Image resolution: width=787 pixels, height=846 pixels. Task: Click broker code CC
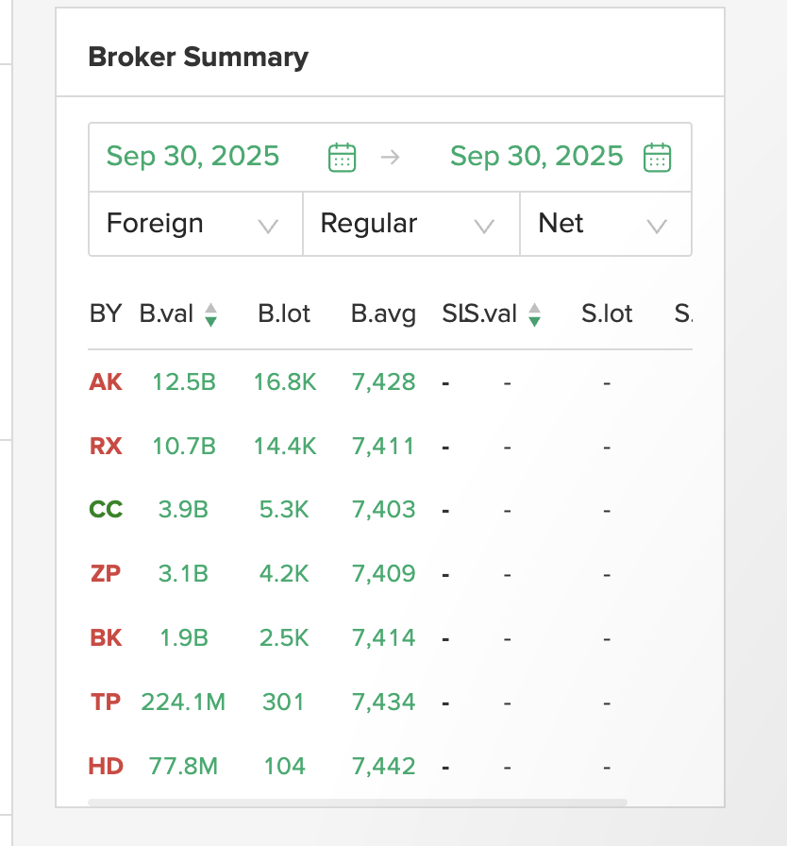coord(106,510)
